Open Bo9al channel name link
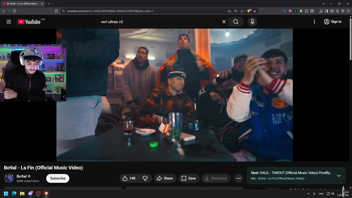 point(22,176)
